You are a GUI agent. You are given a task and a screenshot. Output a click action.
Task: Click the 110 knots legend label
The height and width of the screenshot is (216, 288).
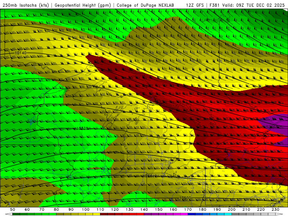click(100, 210)
